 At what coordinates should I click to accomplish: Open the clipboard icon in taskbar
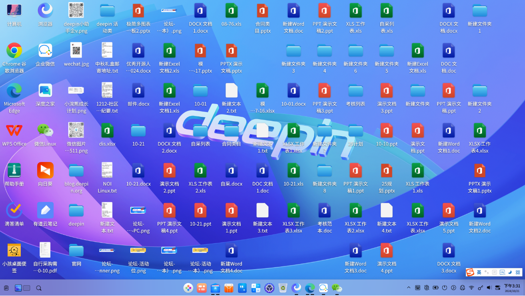(6, 288)
